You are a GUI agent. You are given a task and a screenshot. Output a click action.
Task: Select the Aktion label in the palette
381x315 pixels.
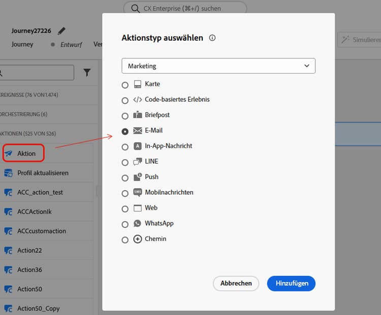(26, 153)
